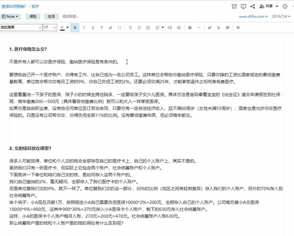Insert a horizontal rule line
The height and width of the screenshot is (236, 294).
(x=199, y=28)
